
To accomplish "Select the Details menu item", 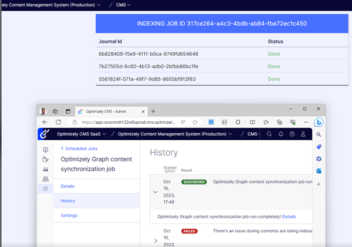I will 67,186.
